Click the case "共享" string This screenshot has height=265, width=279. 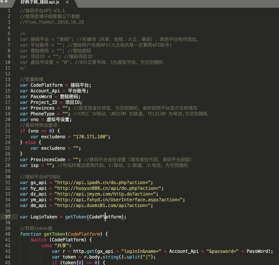tap(60, 246)
